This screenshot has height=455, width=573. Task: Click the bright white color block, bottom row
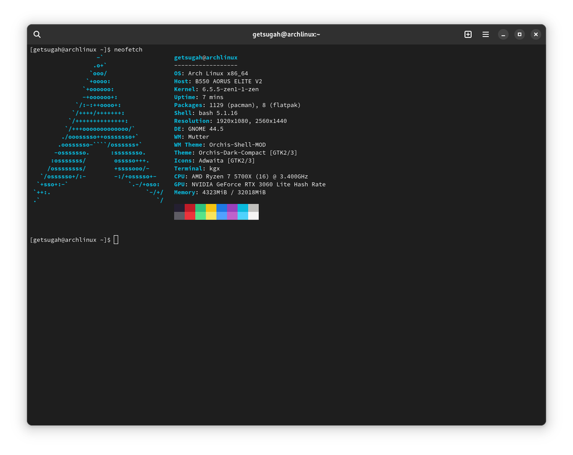pos(254,216)
